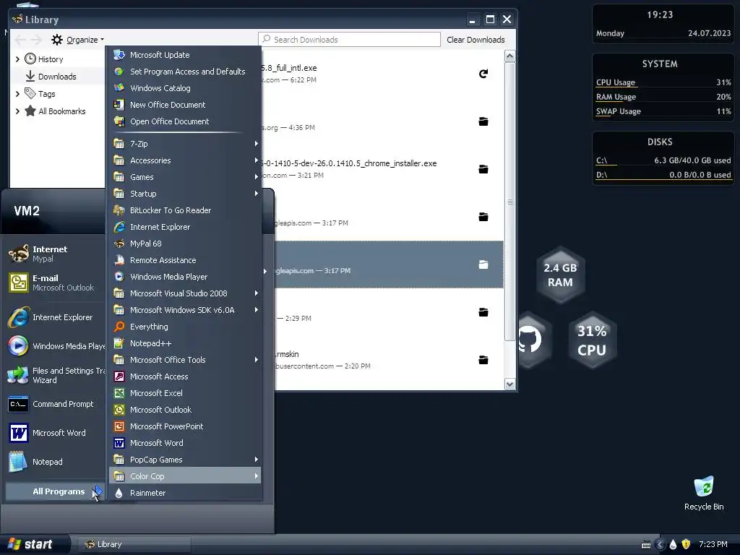Expand the 7-Zip program folder
Image resolution: width=740 pixels, height=555 pixels.
click(184, 144)
